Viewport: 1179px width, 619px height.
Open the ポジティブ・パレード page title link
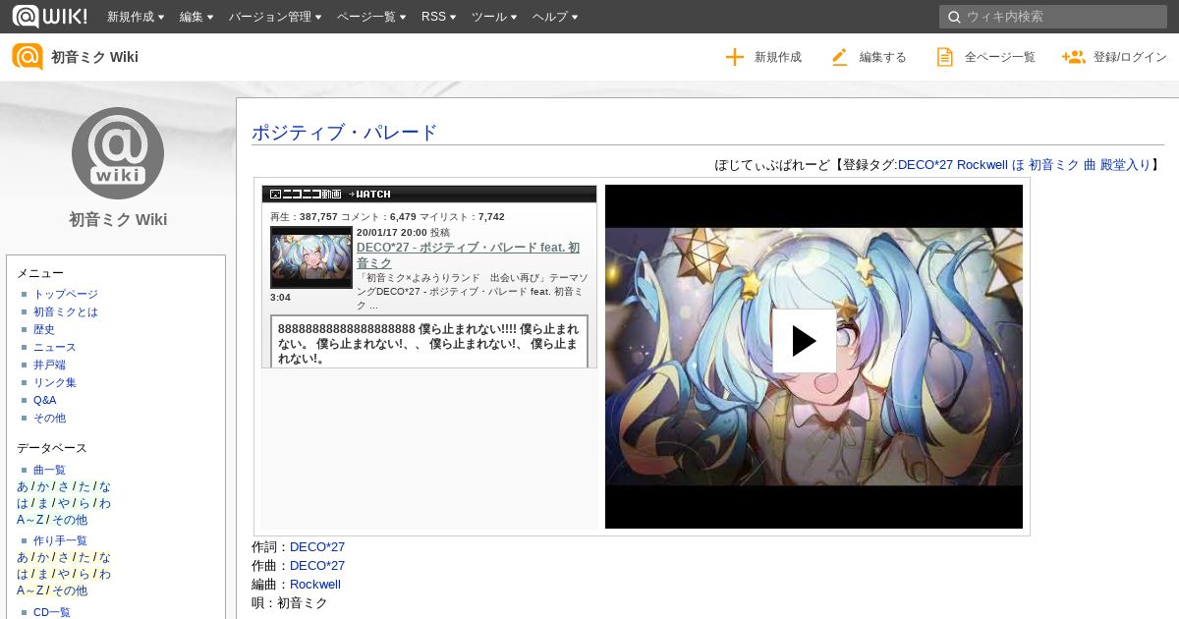click(345, 133)
